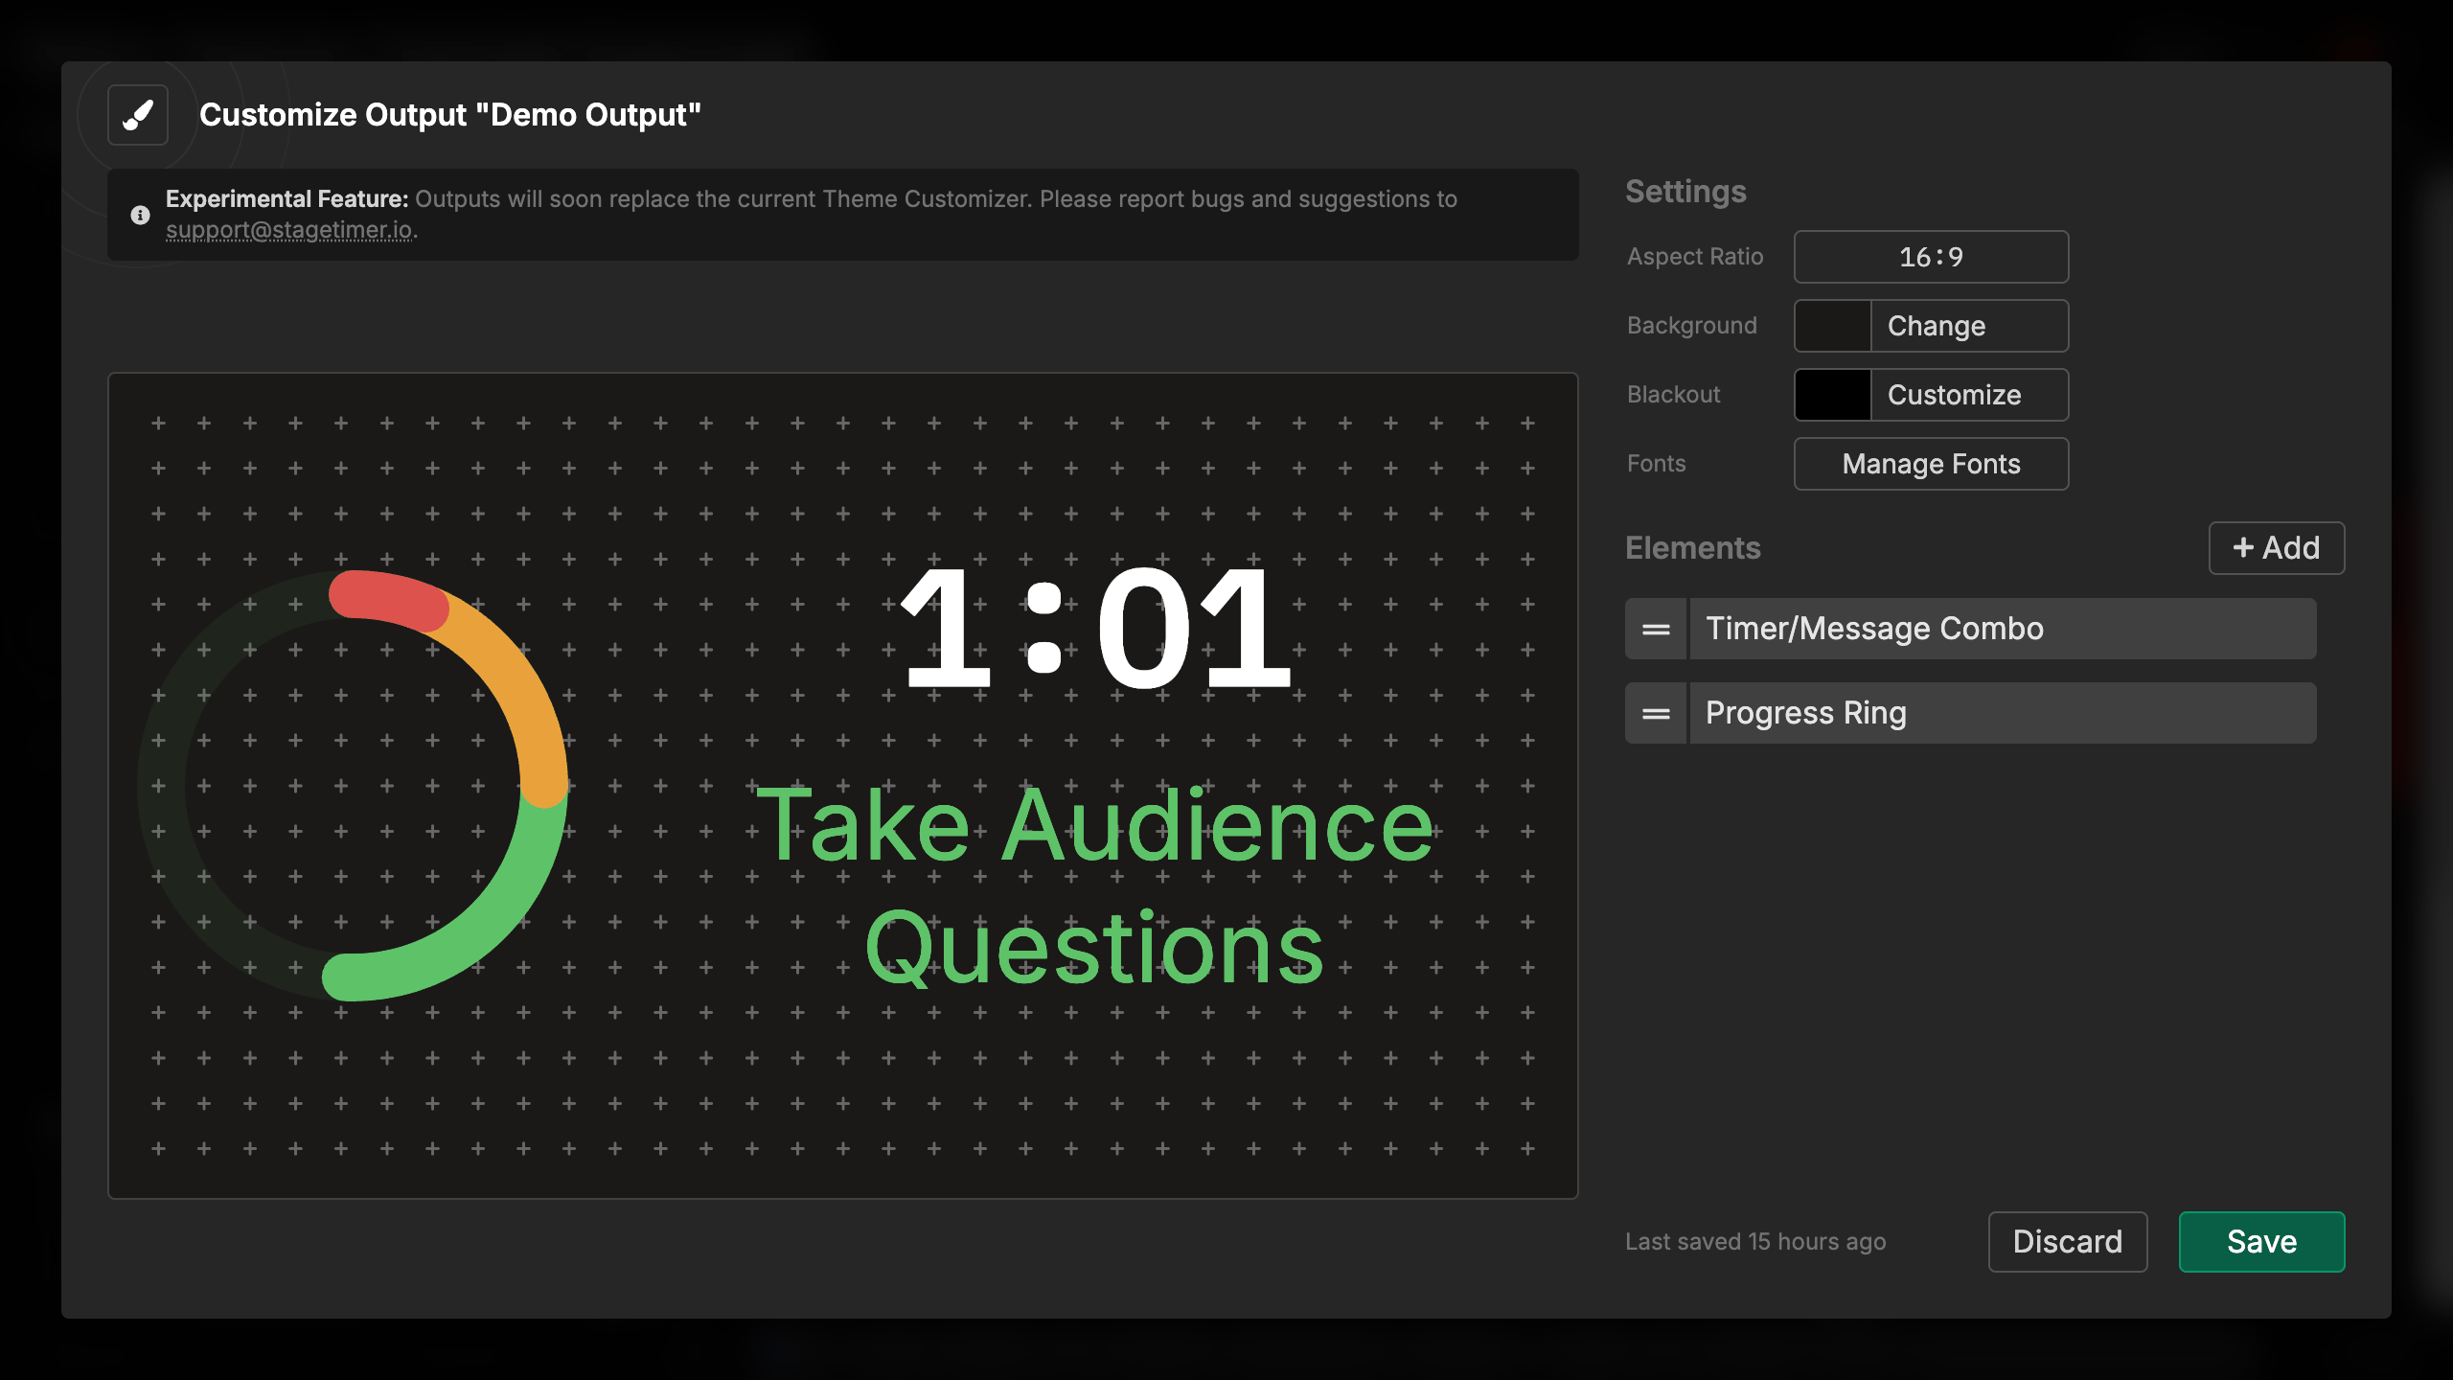The width and height of the screenshot is (2453, 1380).
Task: Click the plus icon on the Add button
Action: point(2243,547)
